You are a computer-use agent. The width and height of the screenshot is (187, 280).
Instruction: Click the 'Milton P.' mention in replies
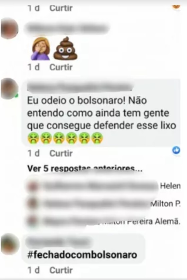click(x=166, y=204)
